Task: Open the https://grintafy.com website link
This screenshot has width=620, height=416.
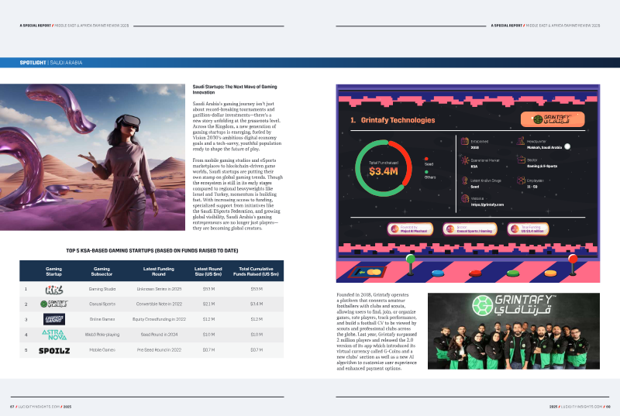Action: coord(487,205)
